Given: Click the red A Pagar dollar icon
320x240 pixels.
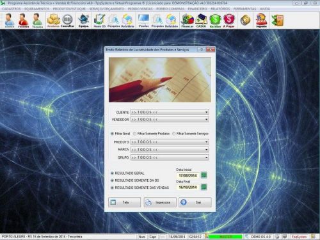Looking at the screenshot, I should tap(229, 20).
